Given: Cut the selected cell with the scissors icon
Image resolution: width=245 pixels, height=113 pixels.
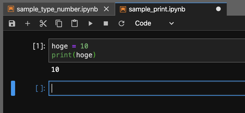Looking at the screenshot, I should [43, 24].
